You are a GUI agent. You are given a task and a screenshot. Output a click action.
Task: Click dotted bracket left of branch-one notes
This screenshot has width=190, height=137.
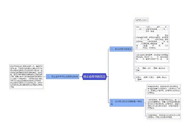134,49
